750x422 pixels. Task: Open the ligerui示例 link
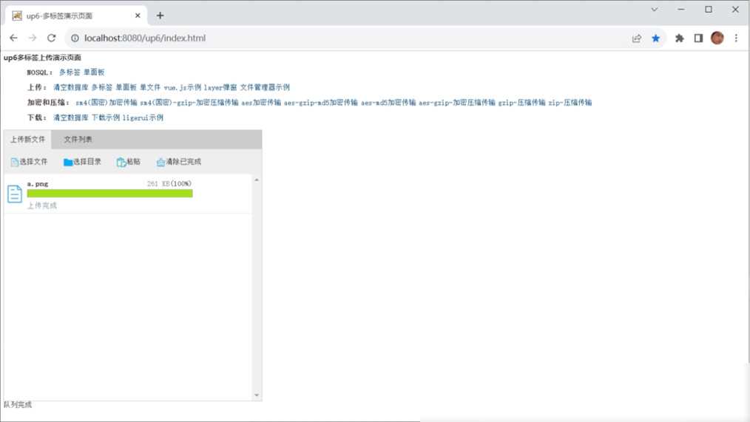[143, 118]
